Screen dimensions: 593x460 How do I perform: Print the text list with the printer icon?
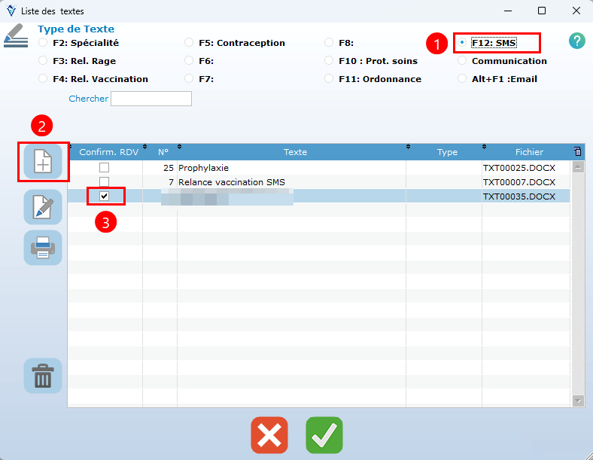tap(43, 248)
